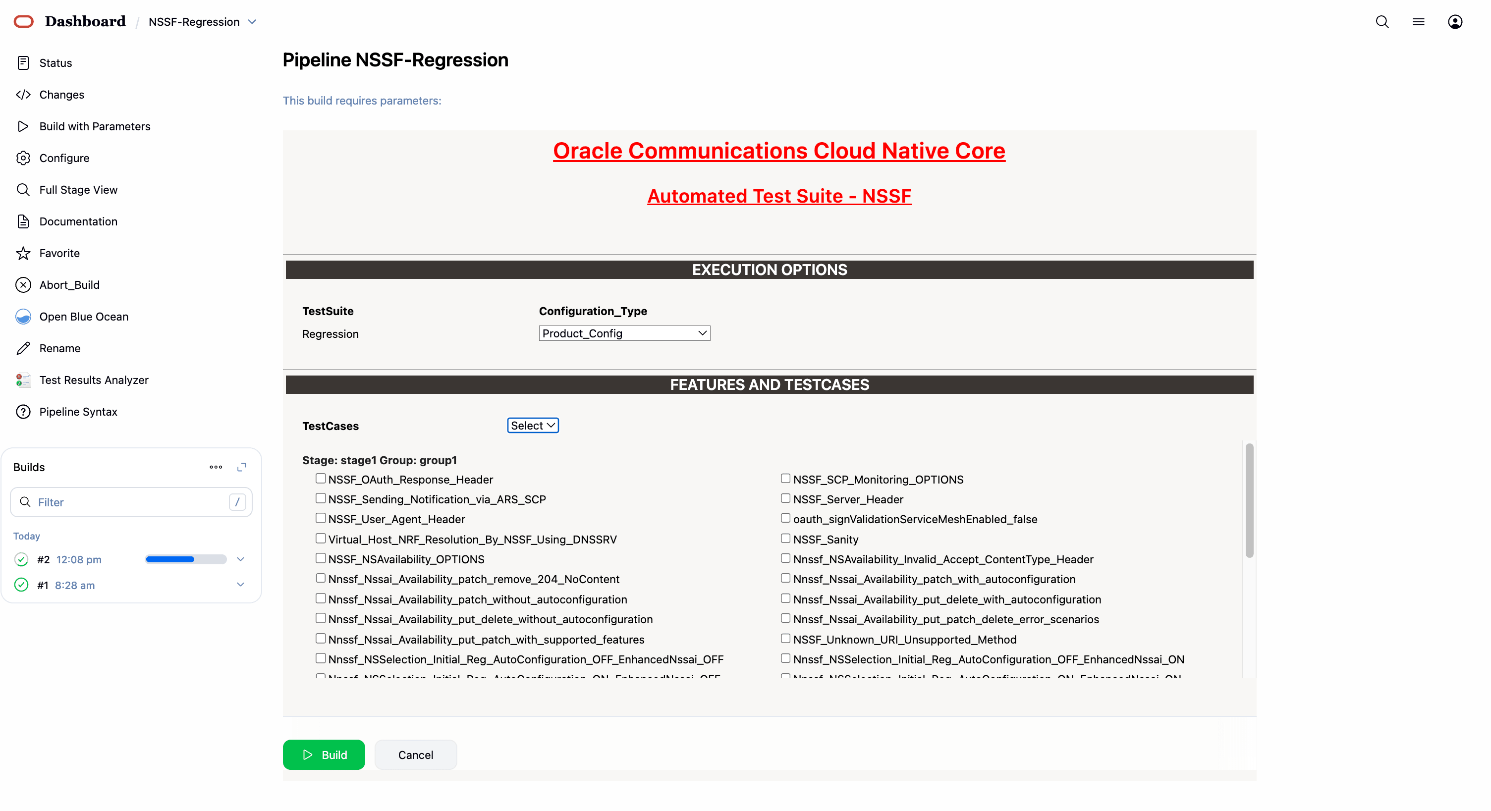The image size is (1491, 811).
Task: Expand build #1 dropdown chevron
Action: click(241, 585)
